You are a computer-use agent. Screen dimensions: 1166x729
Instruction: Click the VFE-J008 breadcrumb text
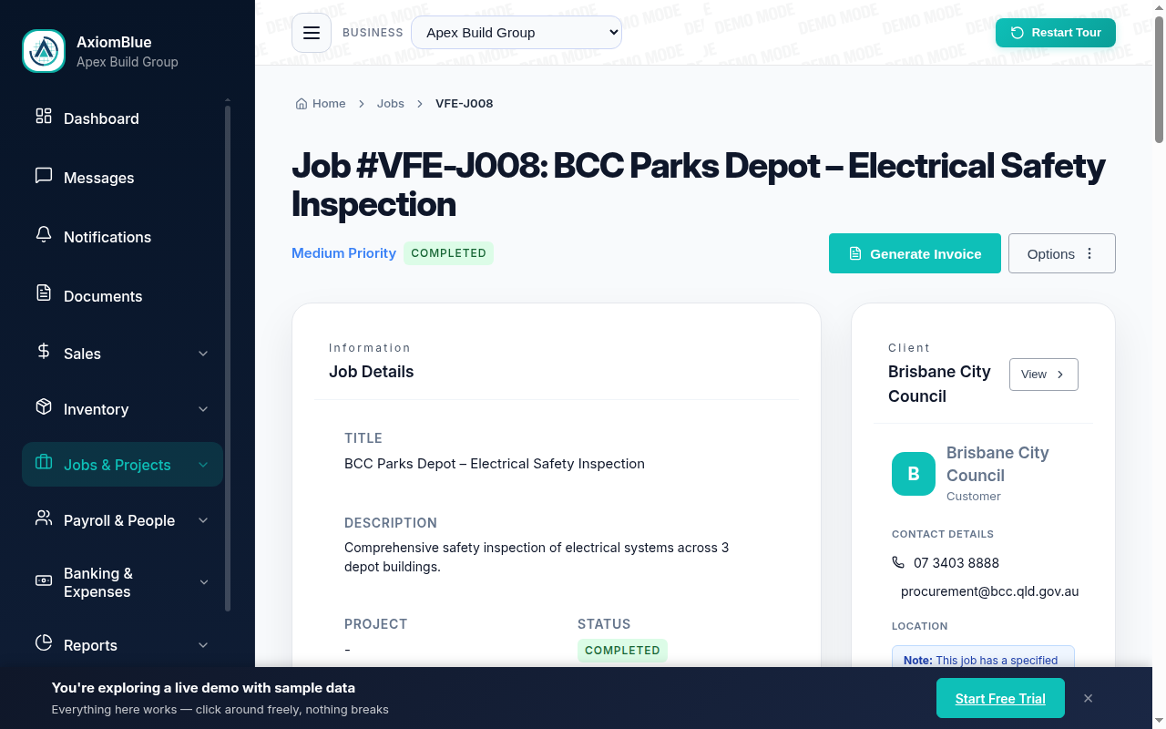[x=465, y=104]
